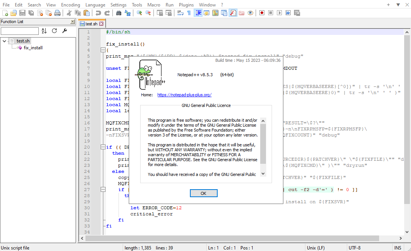
Task: Open the File menu
Action: (6, 5)
